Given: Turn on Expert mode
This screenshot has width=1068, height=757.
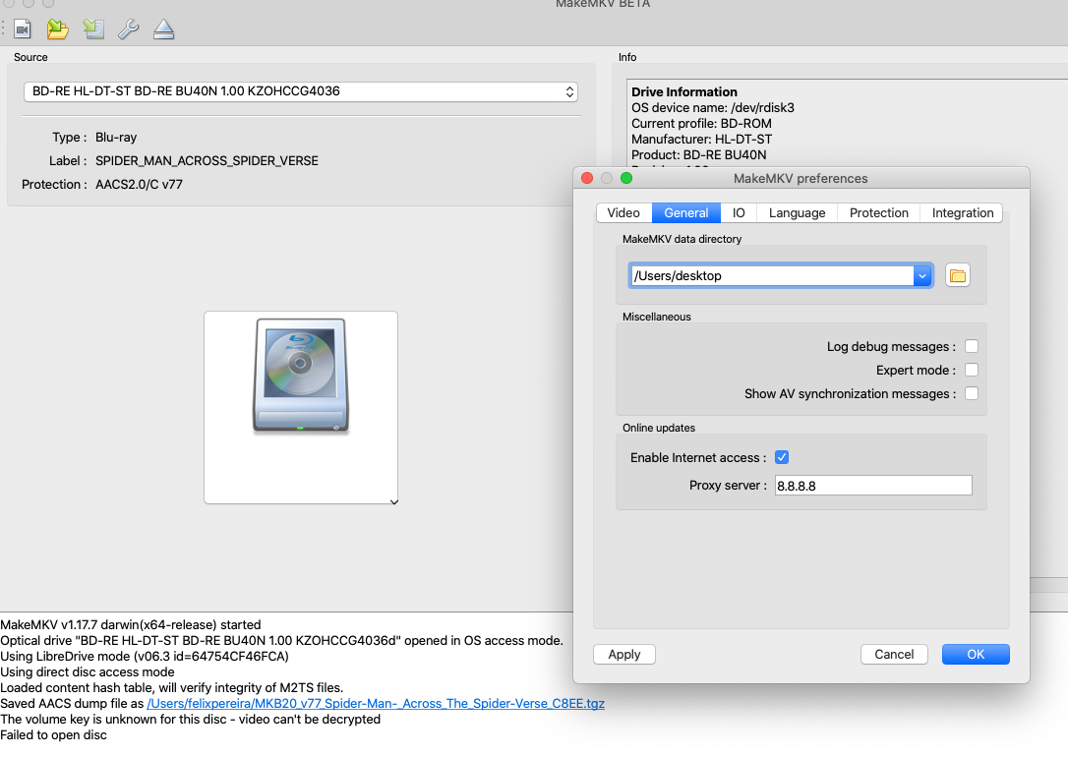Looking at the screenshot, I should [971, 370].
